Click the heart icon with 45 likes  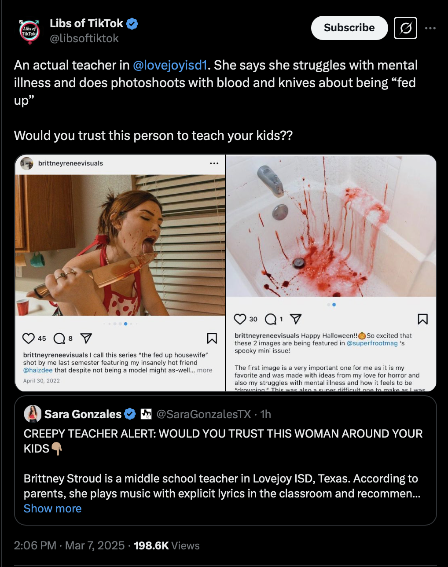pos(29,338)
